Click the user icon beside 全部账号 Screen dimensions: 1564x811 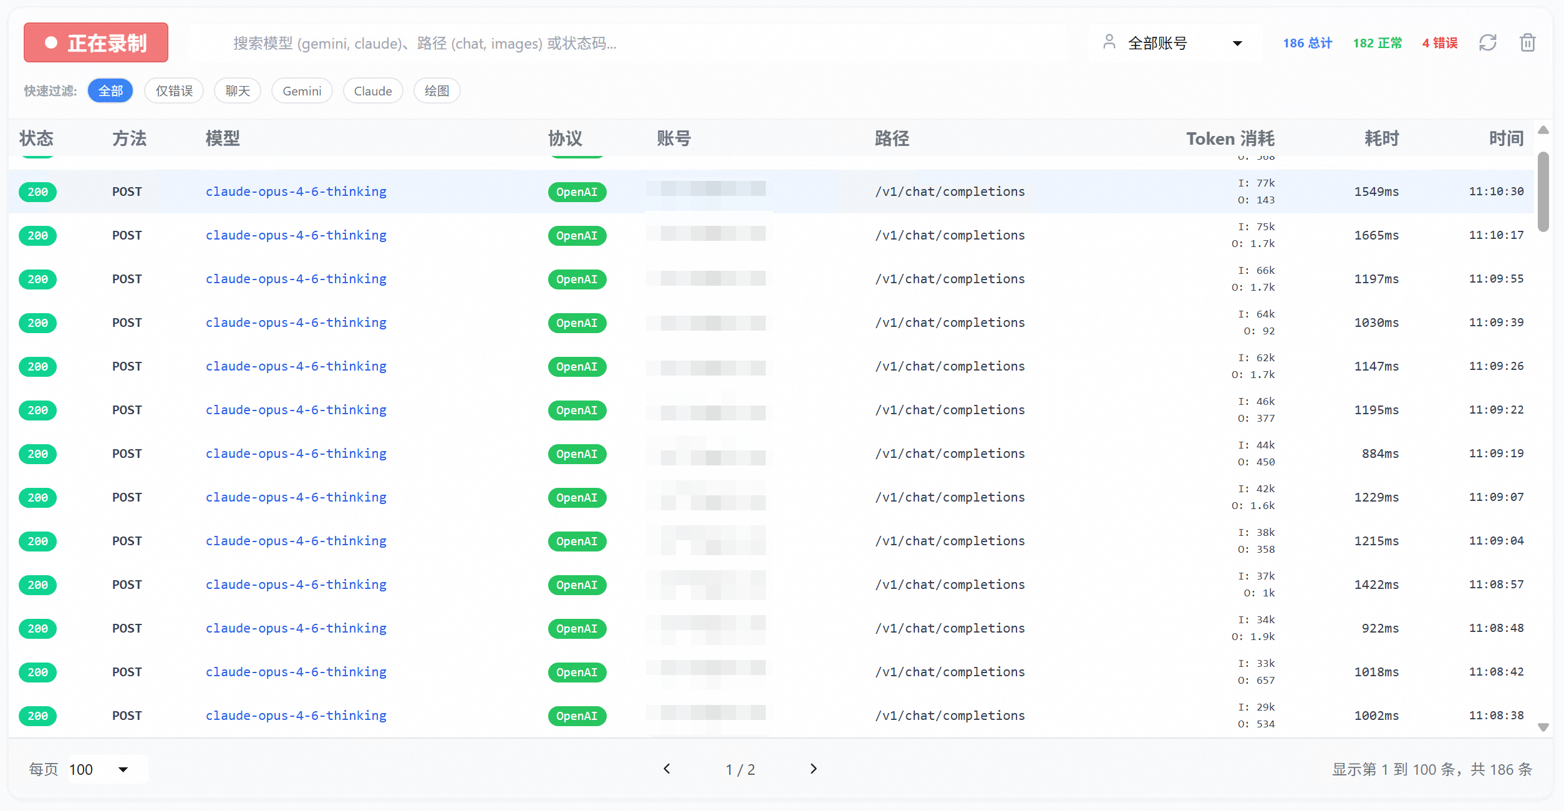[x=1109, y=42]
